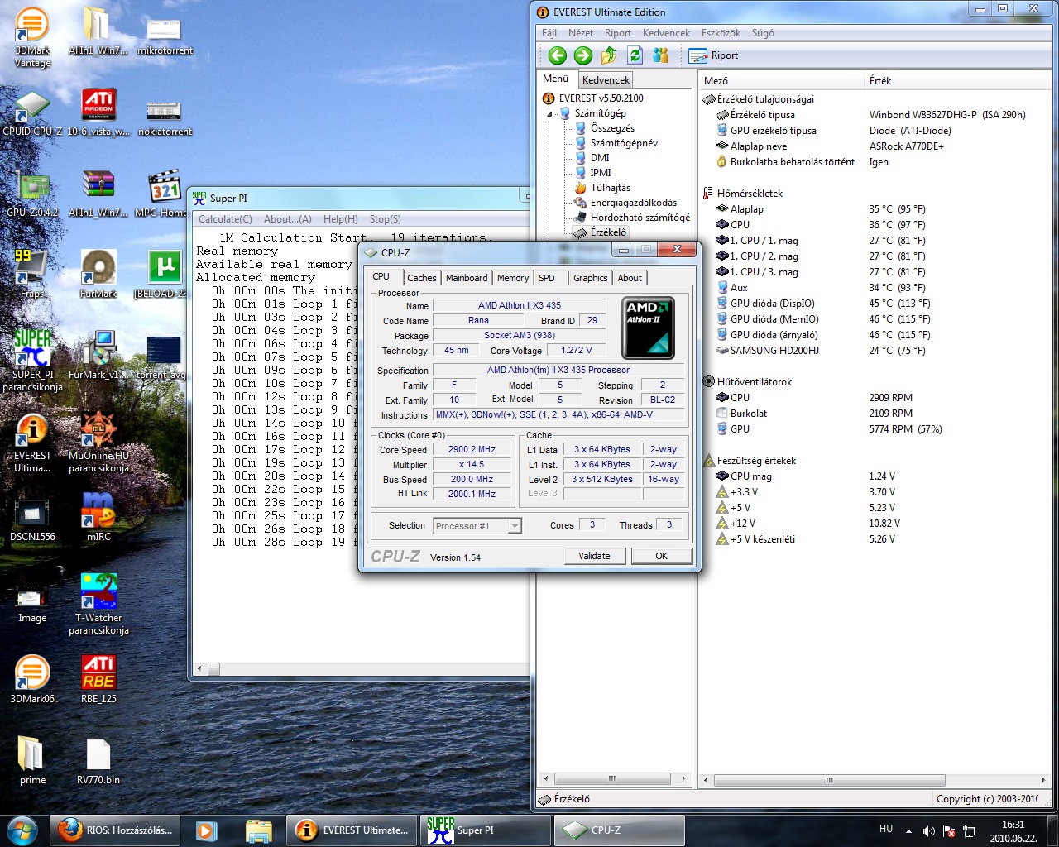Open Eszközök menu in EVEREST
This screenshot has height=847, width=1059.
[721, 33]
